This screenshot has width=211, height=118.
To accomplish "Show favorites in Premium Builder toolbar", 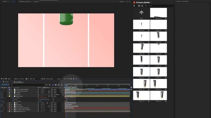I will [142, 6].
